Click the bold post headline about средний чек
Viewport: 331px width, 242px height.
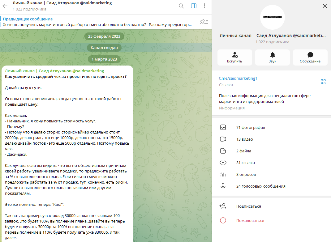(66, 77)
